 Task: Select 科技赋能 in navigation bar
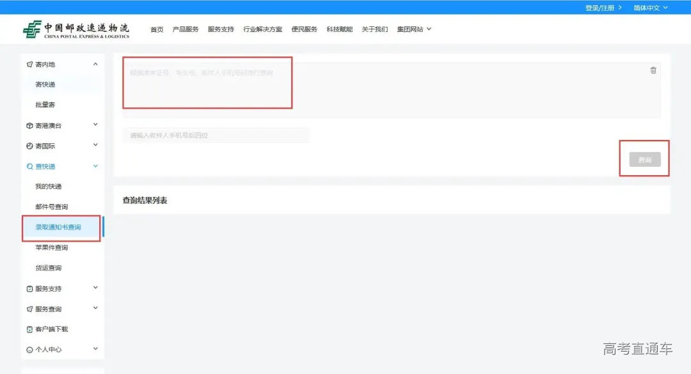coord(339,29)
